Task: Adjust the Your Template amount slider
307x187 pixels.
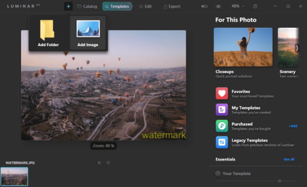Action: (x=279, y=181)
